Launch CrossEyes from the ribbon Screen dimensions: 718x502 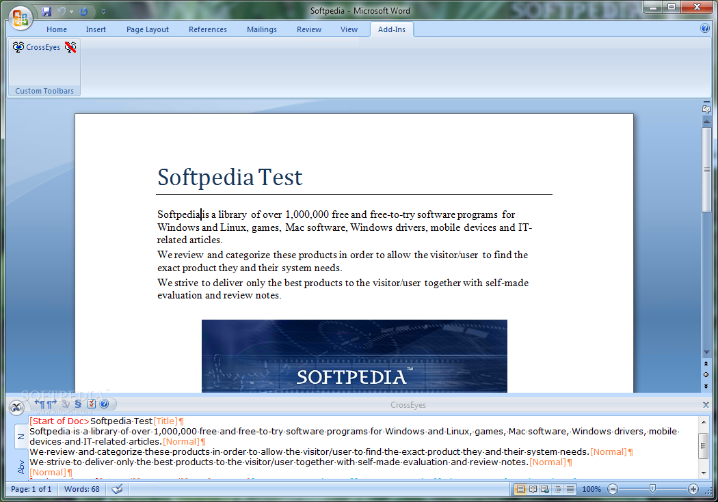tap(37, 47)
